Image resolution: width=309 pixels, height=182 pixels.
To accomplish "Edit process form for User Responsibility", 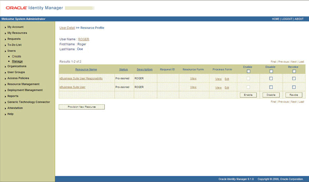I will pos(227,79).
